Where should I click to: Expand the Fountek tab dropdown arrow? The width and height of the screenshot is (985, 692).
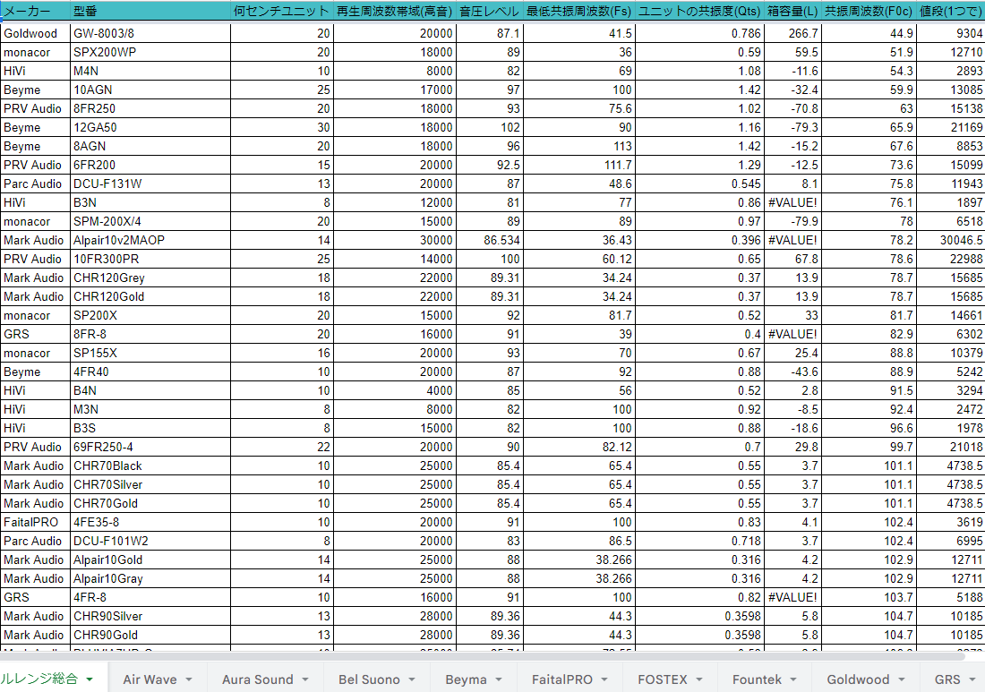coord(793,679)
